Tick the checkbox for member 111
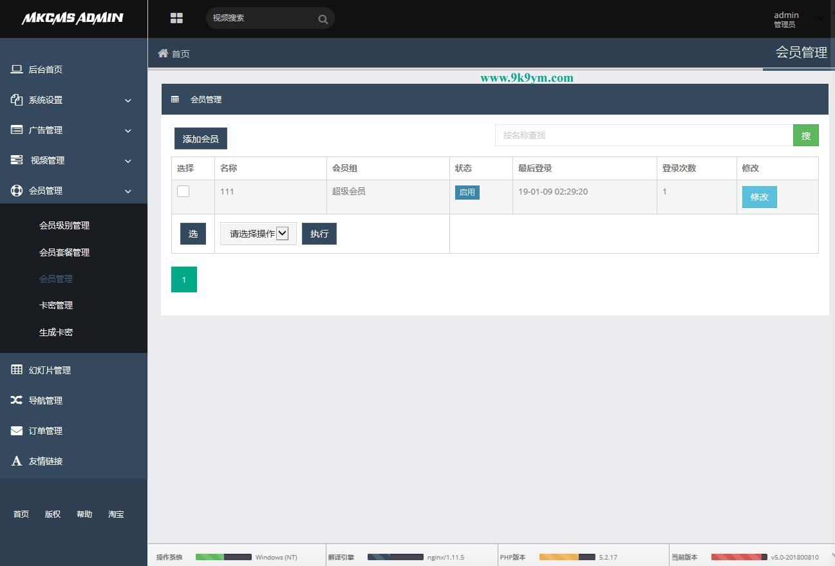 [183, 191]
